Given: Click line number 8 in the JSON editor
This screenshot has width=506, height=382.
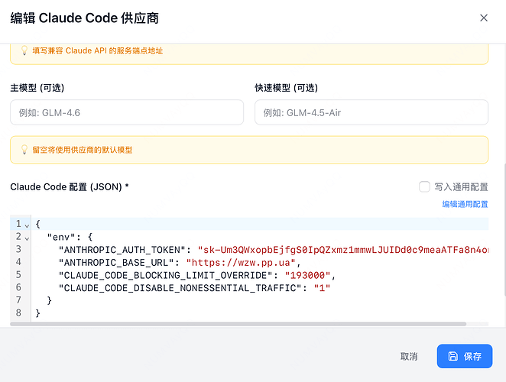Looking at the screenshot, I should click(x=18, y=312).
